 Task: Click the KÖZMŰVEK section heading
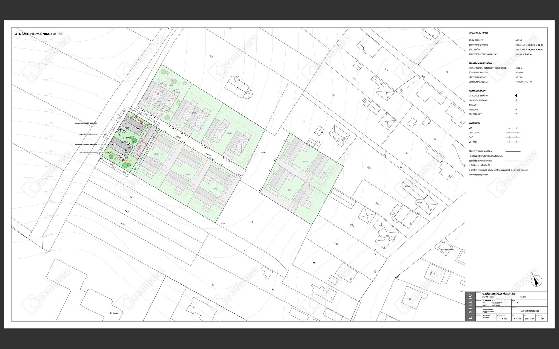[x=475, y=123]
